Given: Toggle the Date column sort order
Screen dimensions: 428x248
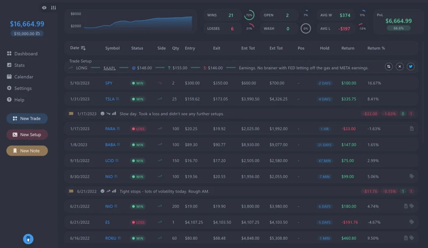Looking at the screenshot, I should click(84, 48).
